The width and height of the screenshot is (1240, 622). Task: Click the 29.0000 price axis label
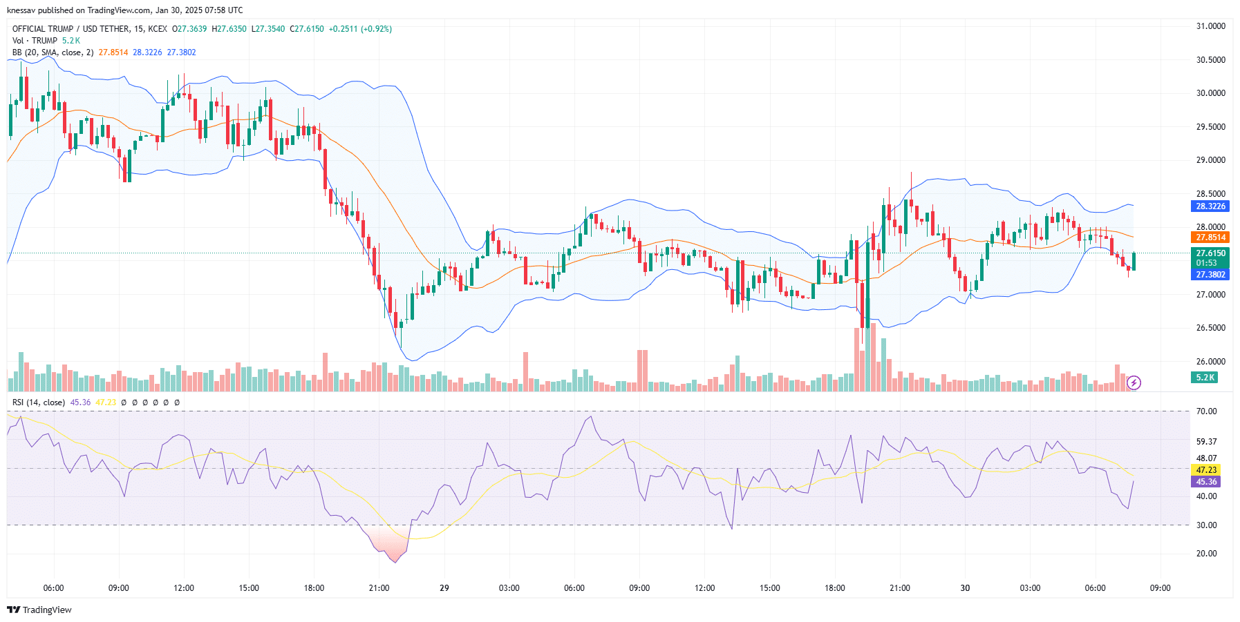click(1211, 160)
